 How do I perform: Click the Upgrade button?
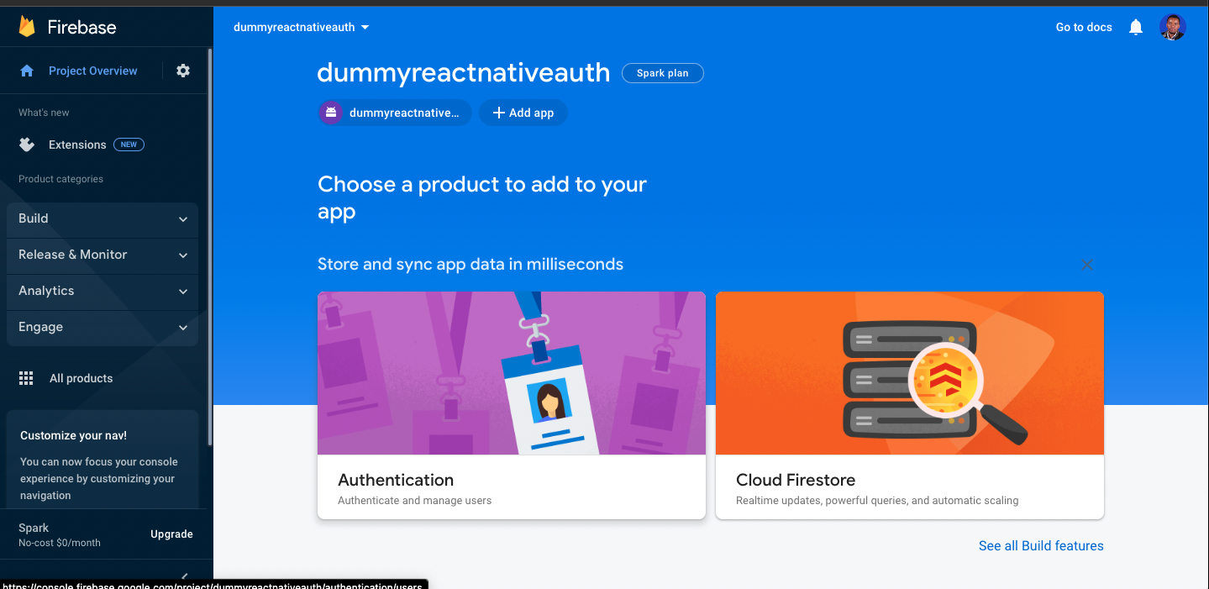pos(171,534)
